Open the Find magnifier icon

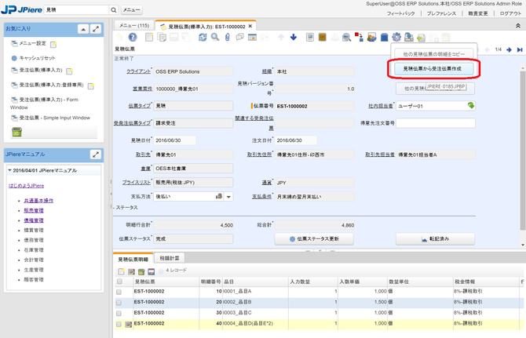pos(215,37)
